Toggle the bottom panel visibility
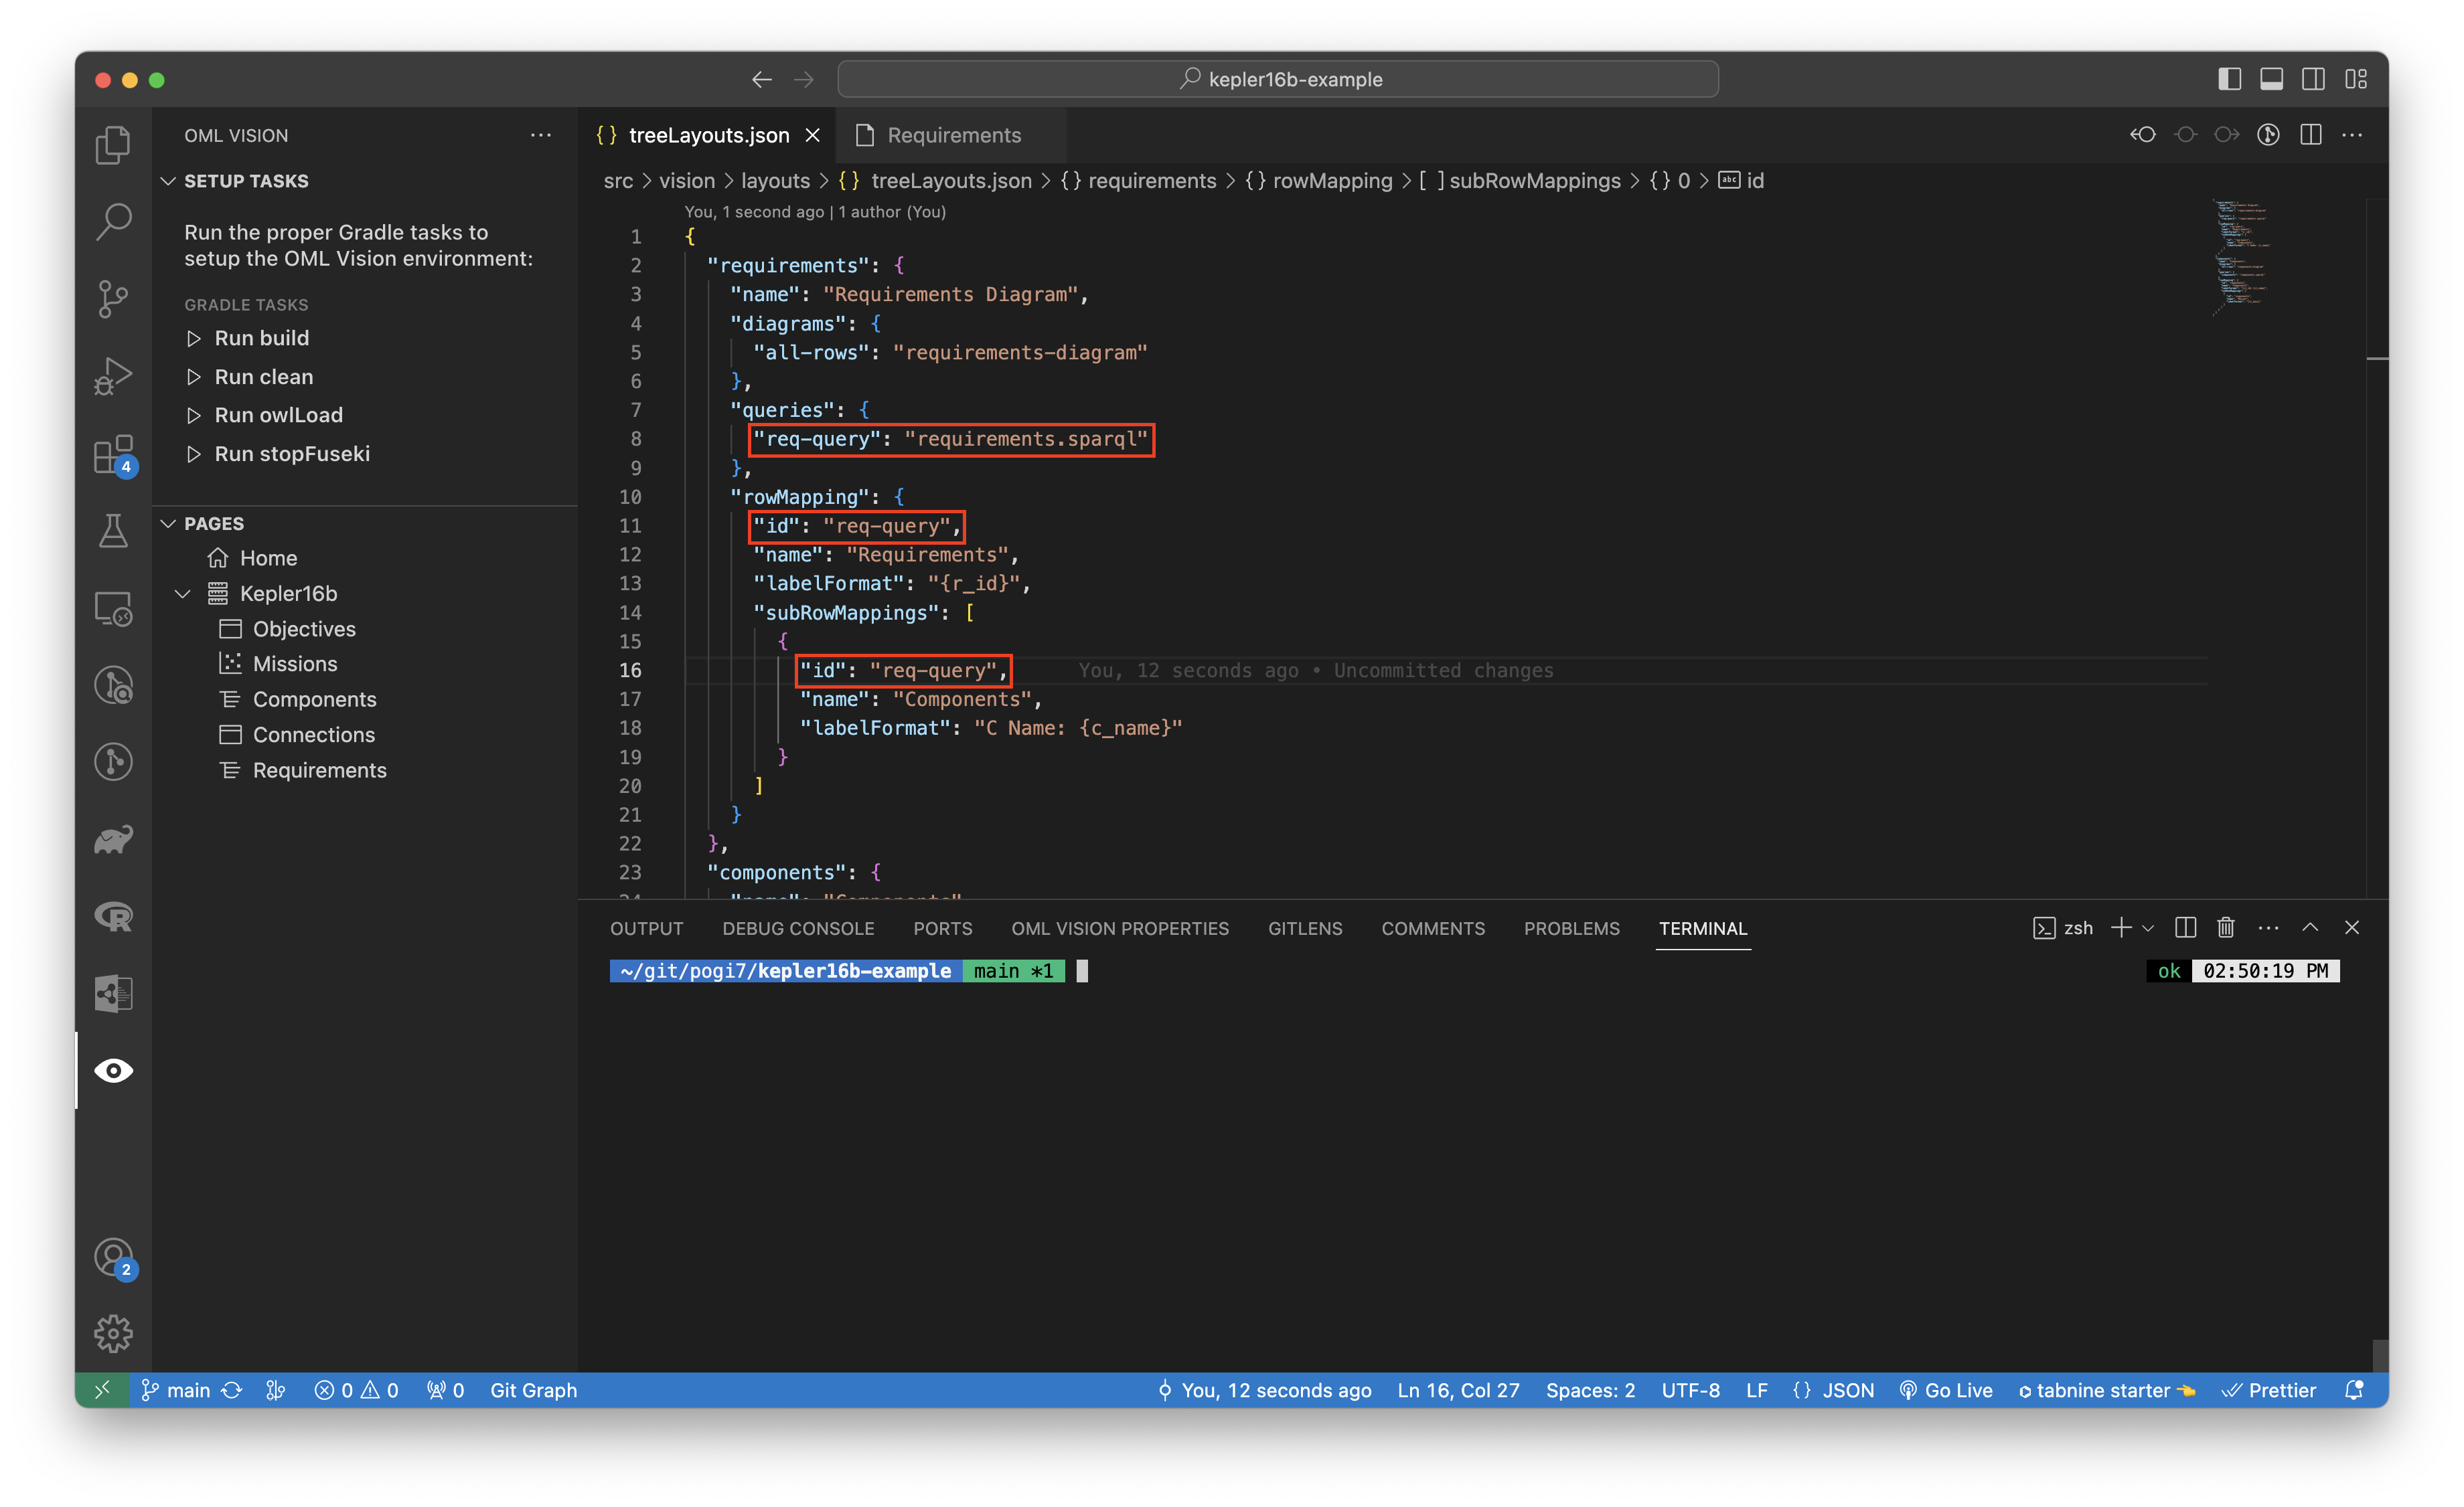The image size is (2464, 1507). [x=2271, y=79]
